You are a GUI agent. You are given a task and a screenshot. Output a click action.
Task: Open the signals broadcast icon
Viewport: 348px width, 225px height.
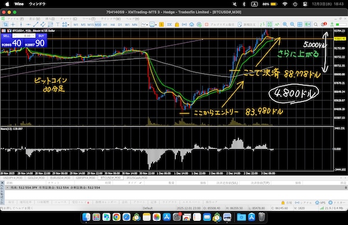point(184,24)
